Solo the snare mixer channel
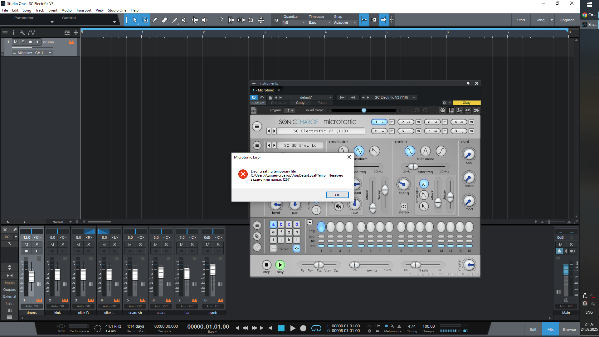 pos(166,245)
